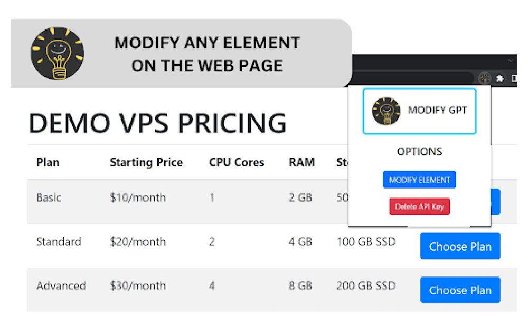Screen dimensions: 528x316
Task: Choose Plan for the Advanced tier
Action: [x=460, y=290]
